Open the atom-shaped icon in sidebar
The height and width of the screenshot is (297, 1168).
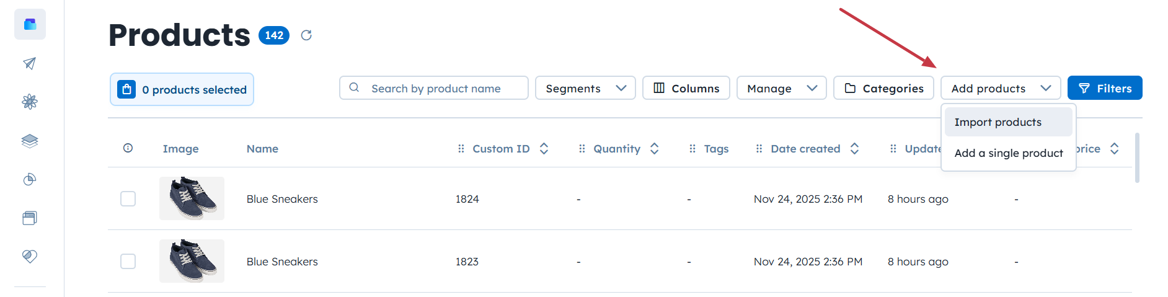(x=30, y=102)
